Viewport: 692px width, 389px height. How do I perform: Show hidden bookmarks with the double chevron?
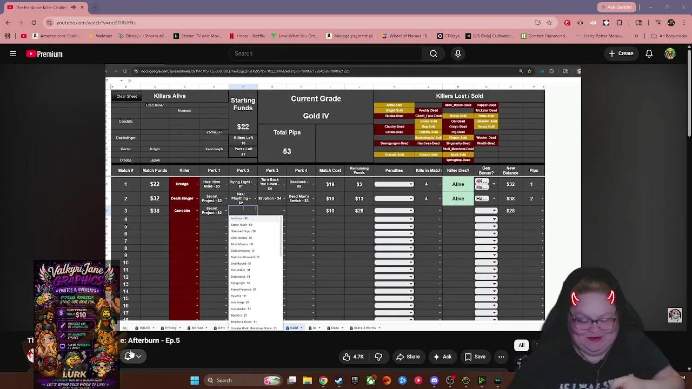636,36
